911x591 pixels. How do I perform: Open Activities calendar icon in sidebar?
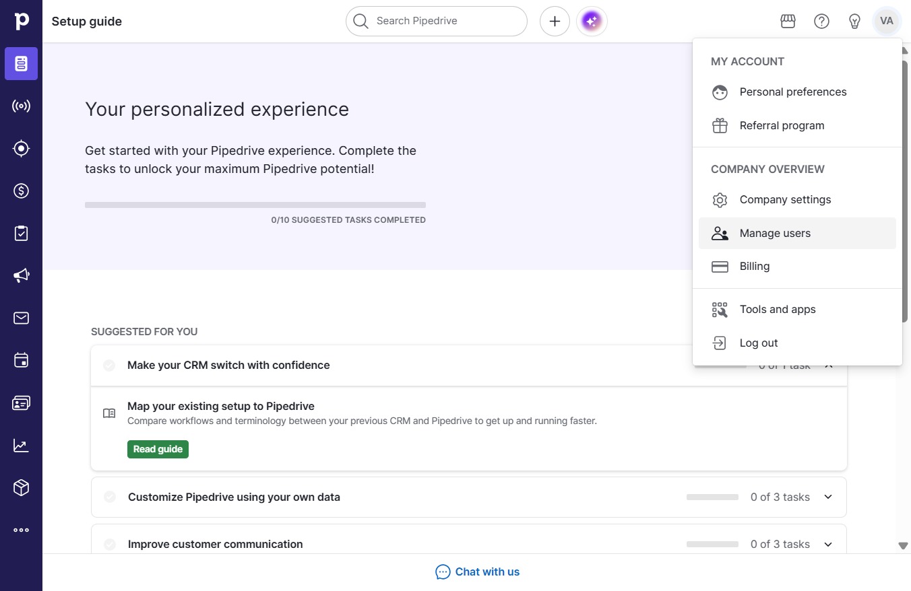click(x=21, y=360)
